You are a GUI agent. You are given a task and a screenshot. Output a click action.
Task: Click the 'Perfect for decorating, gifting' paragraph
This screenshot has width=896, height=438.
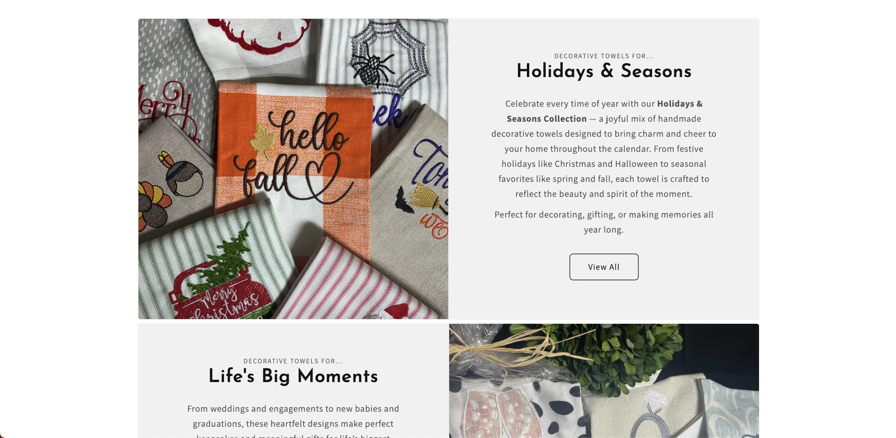604,222
